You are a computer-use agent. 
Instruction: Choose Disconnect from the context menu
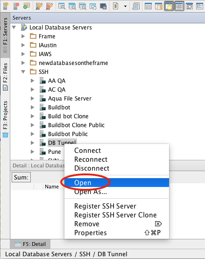click(x=117, y=168)
